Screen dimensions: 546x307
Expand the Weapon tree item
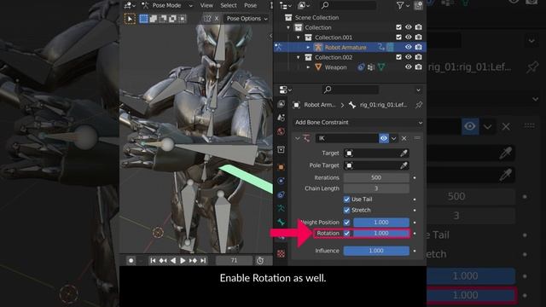click(x=308, y=67)
